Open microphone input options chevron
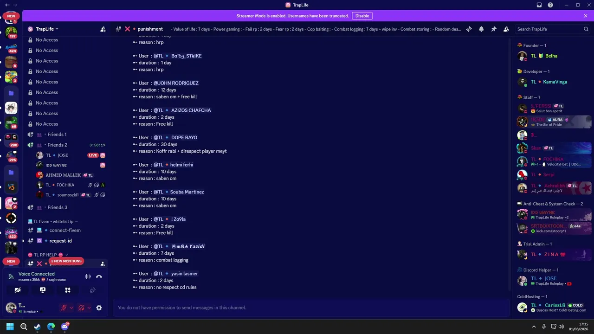This screenshot has height=334, width=594. pyautogui.click(x=71, y=308)
